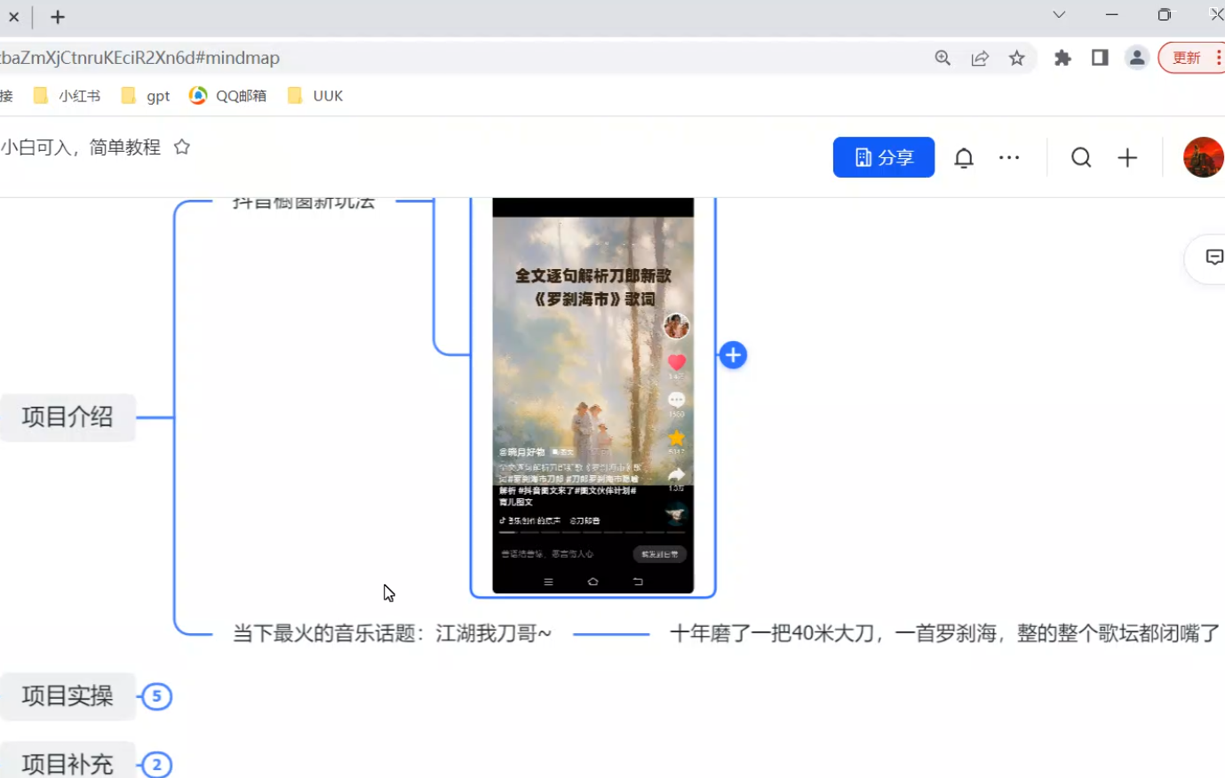Click the blue 分享 share button
This screenshot has width=1225, height=778.
tap(883, 157)
